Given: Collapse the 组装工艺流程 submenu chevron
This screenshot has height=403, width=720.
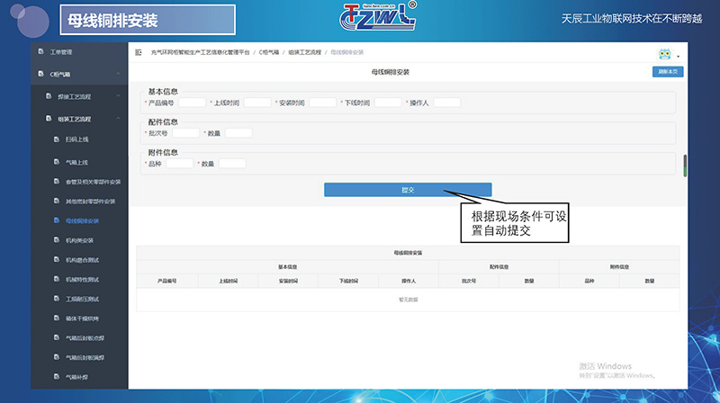Looking at the screenshot, I should (x=118, y=119).
